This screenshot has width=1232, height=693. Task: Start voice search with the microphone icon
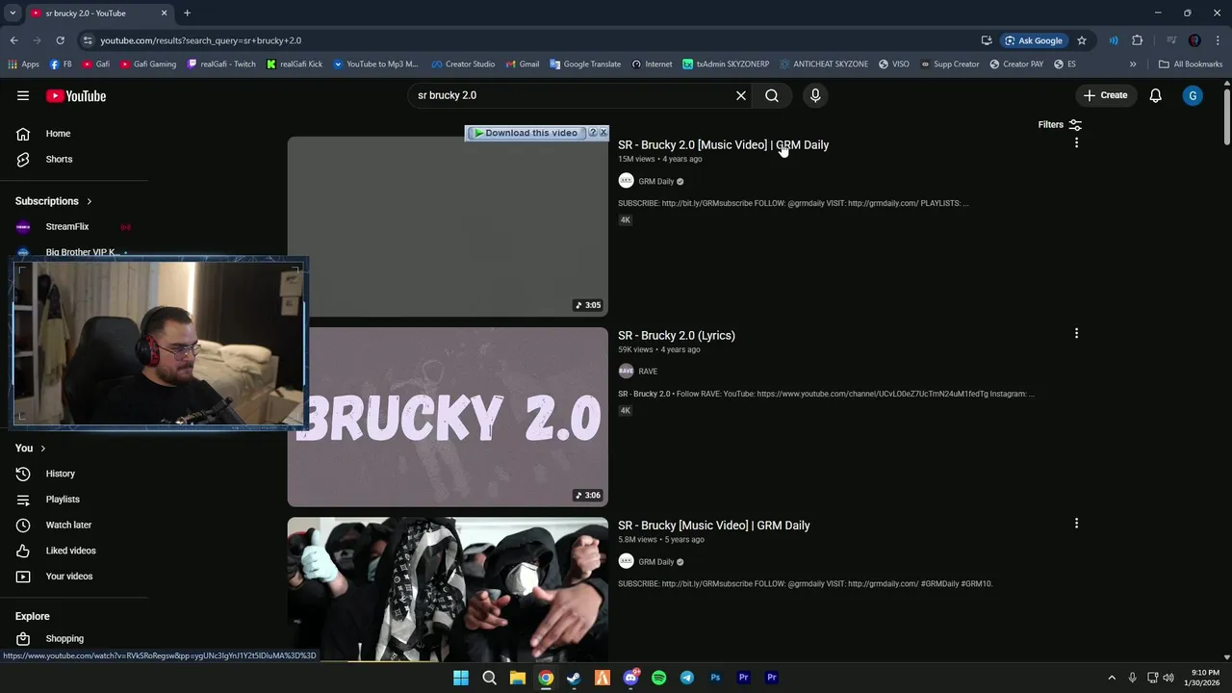pos(815,95)
